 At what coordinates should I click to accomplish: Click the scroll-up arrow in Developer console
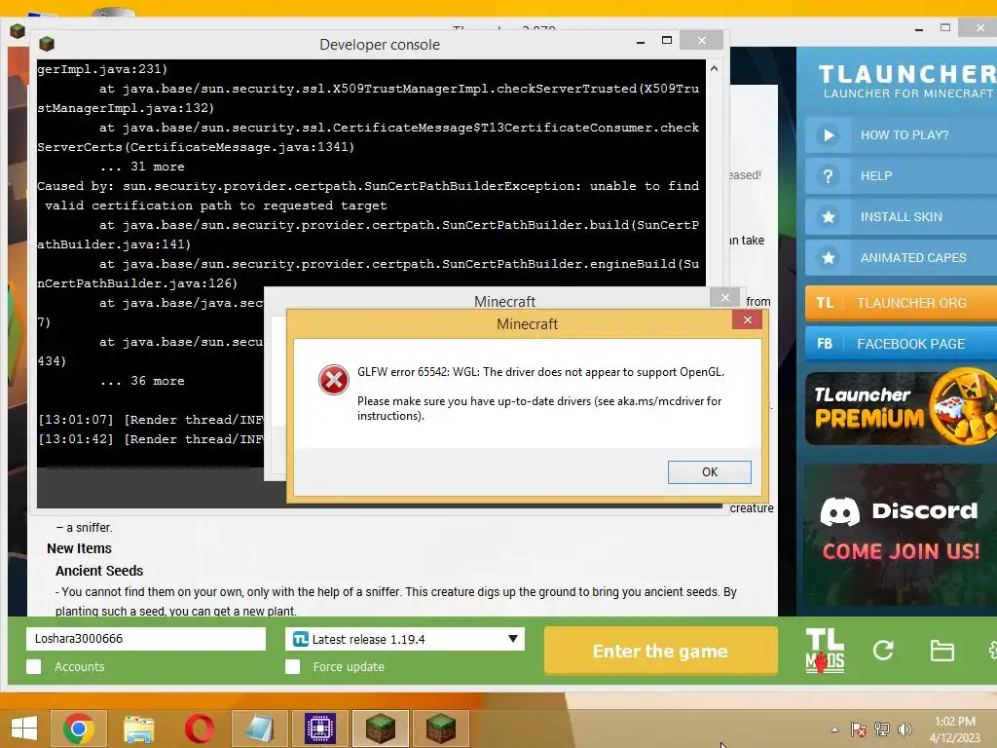pos(714,68)
